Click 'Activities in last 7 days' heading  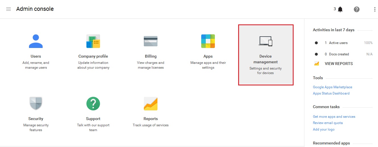point(334,30)
